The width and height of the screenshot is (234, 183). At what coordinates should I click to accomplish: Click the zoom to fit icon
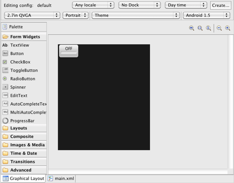click(200, 28)
